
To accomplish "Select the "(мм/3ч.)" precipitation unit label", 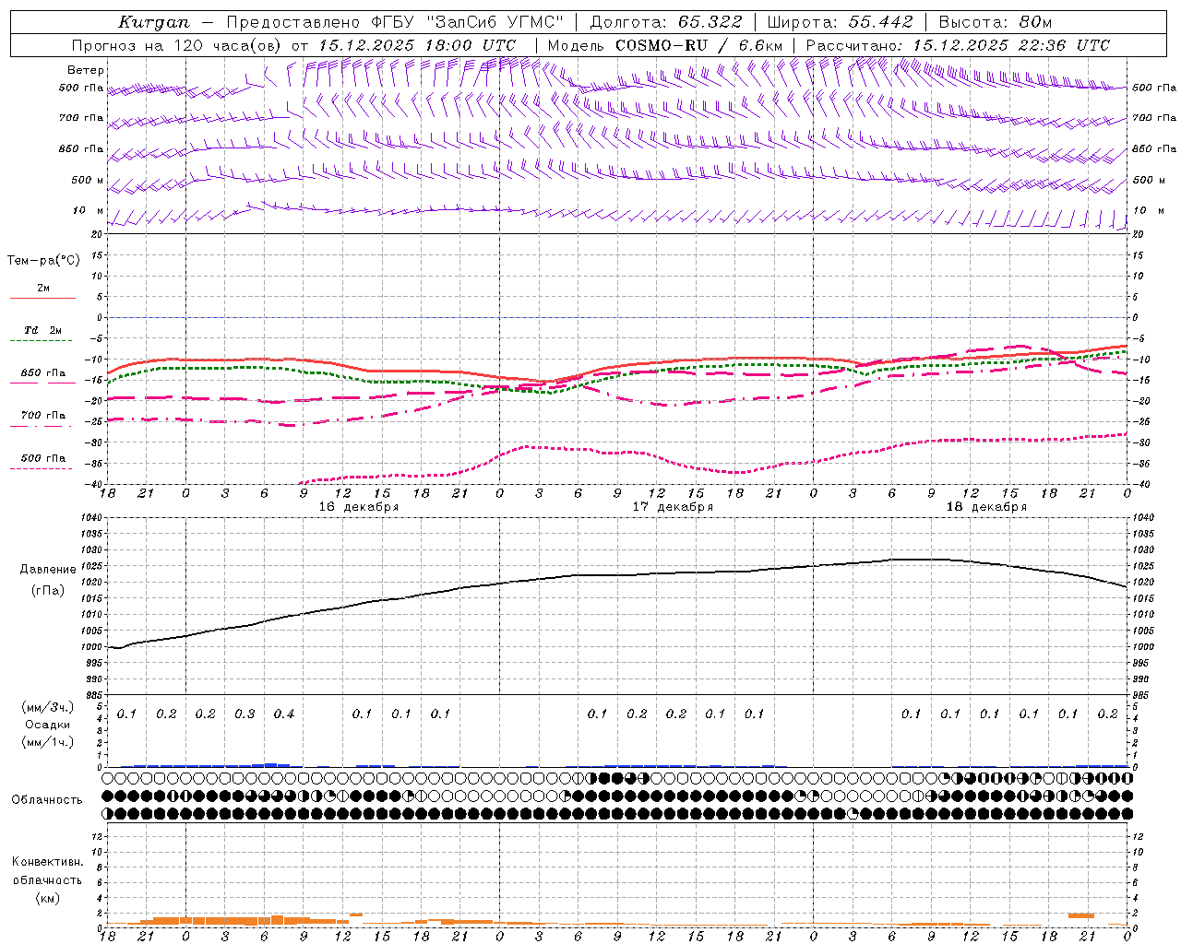I will [x=48, y=707].
